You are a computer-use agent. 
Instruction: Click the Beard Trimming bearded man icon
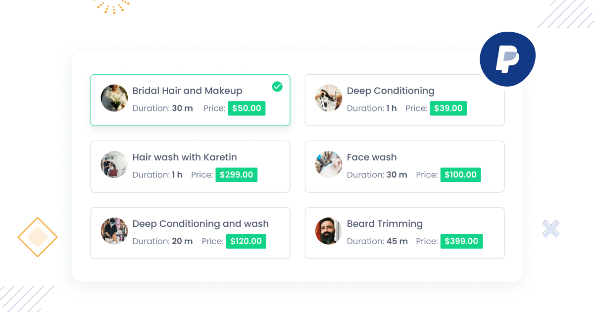(x=329, y=231)
